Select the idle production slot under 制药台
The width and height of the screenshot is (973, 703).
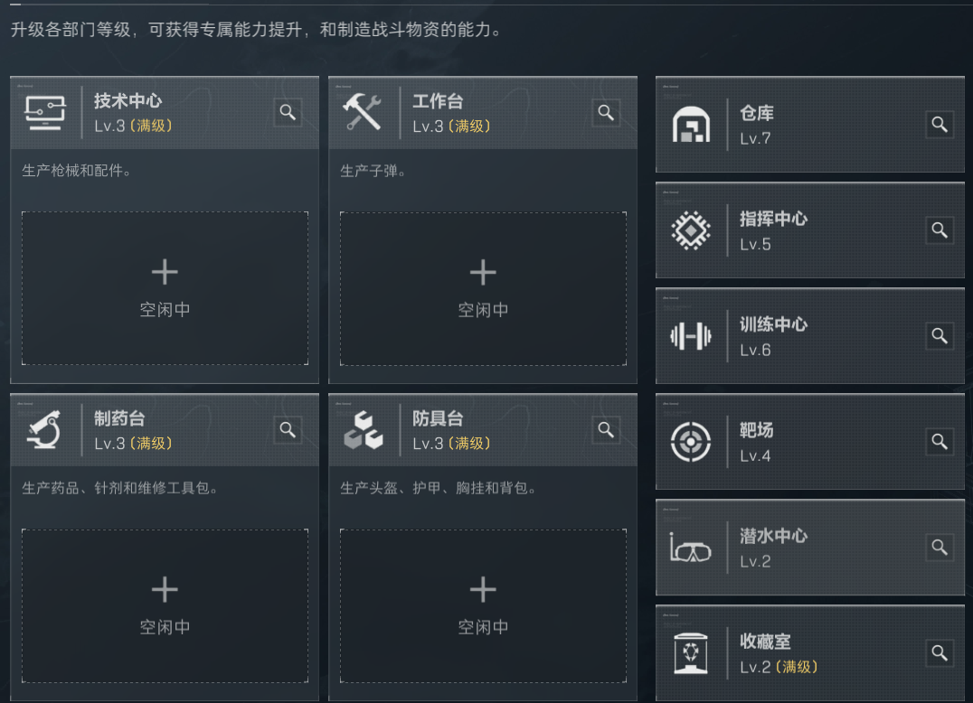[165, 605]
